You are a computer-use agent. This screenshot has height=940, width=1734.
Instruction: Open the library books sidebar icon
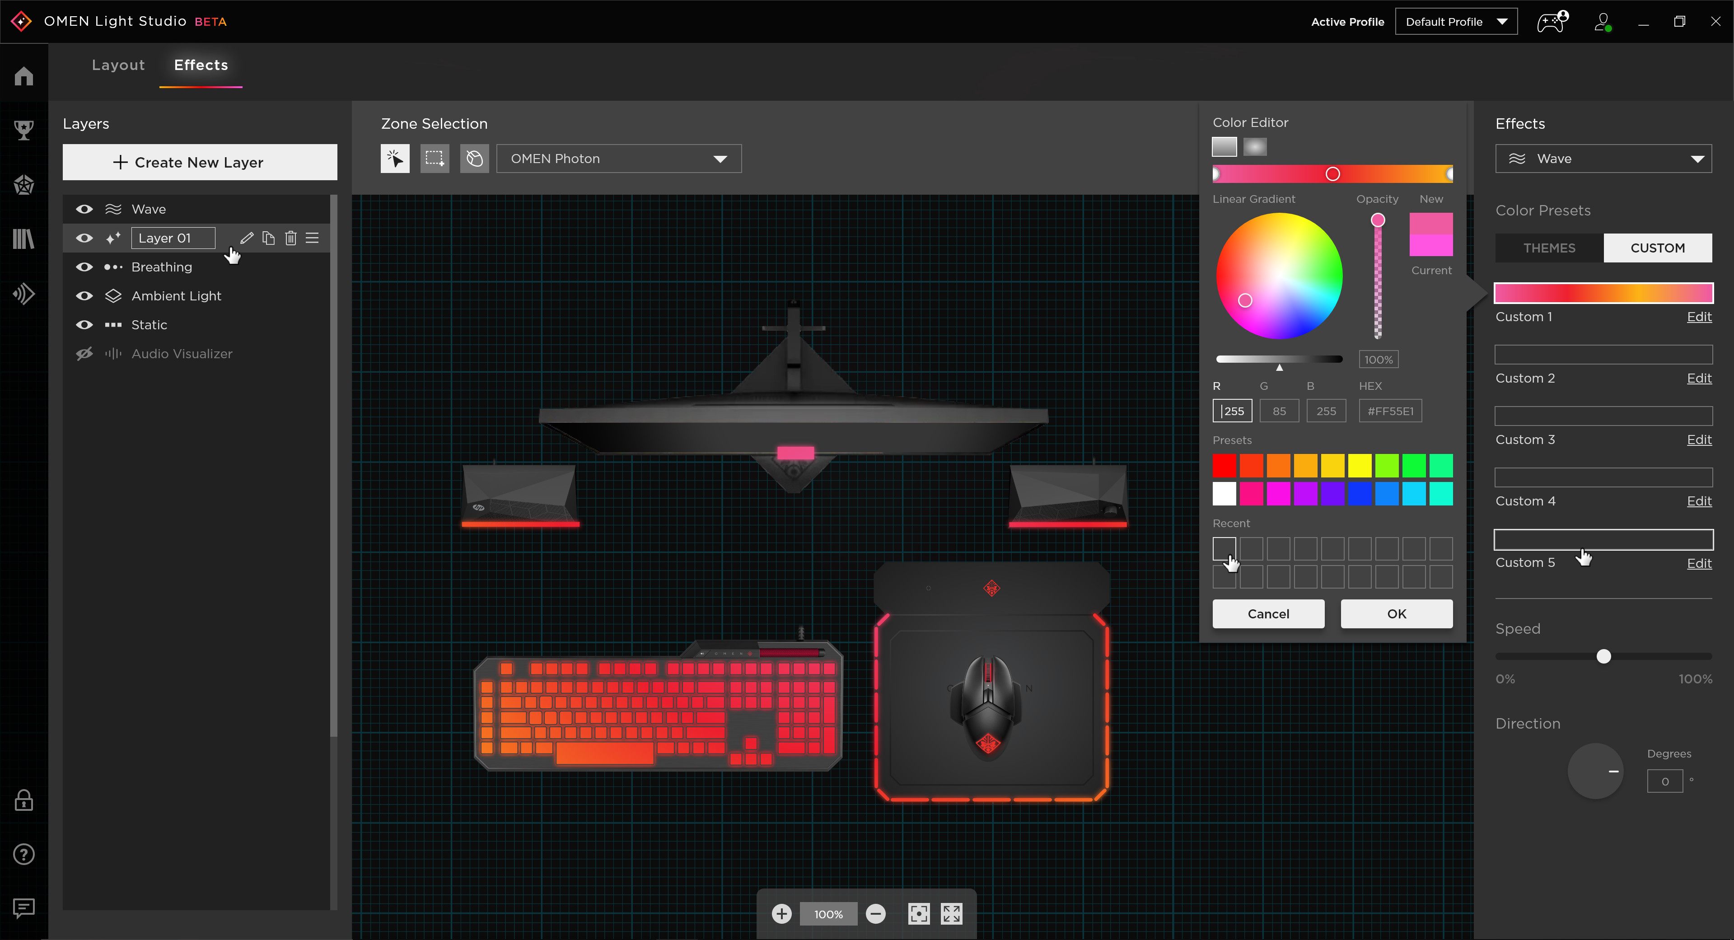(23, 239)
